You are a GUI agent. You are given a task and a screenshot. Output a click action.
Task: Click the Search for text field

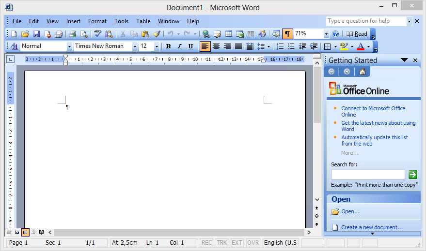point(368,175)
